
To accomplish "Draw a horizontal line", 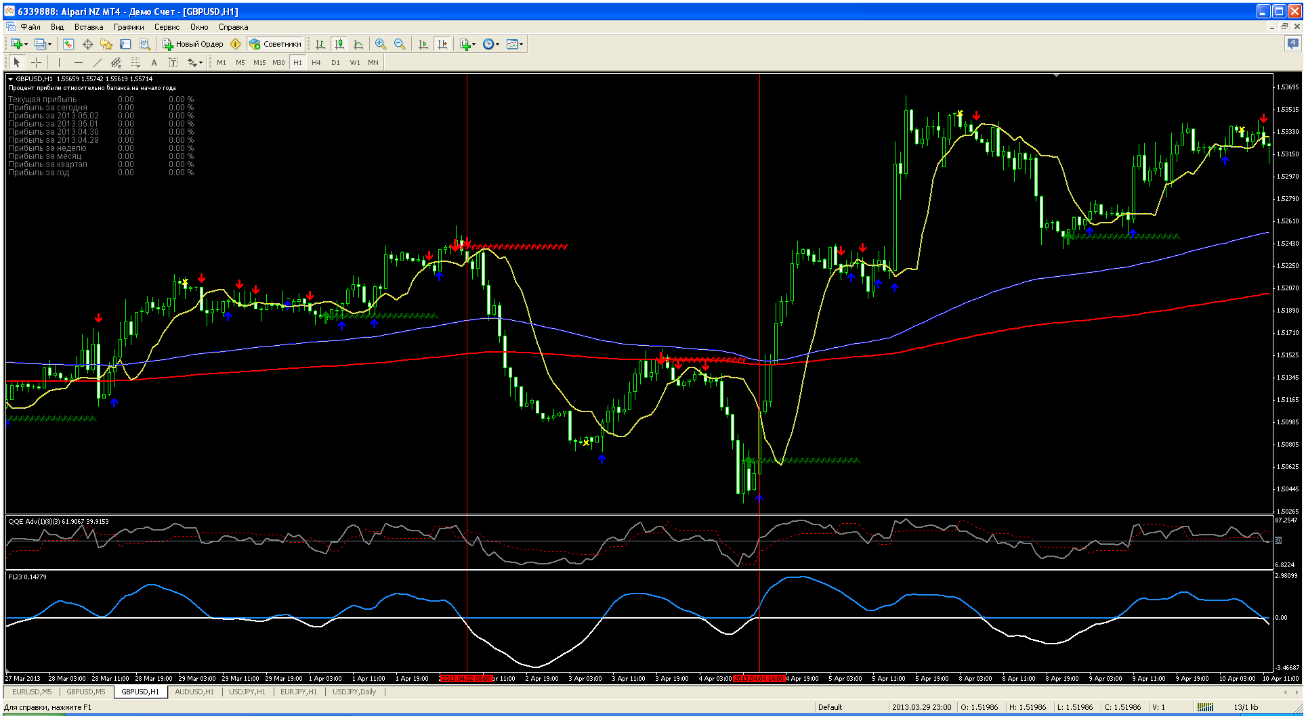I will click(78, 62).
